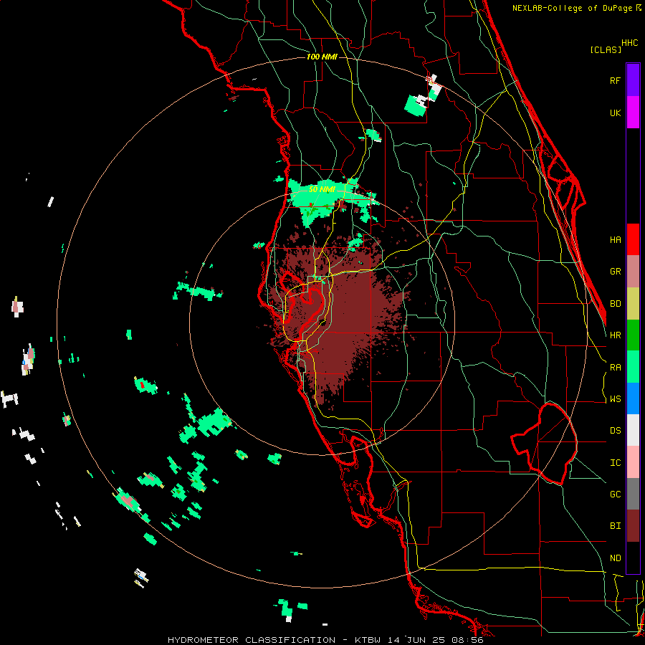The height and width of the screenshot is (645, 645).
Task: Click the 'RF' legend label
Action: pos(615,80)
